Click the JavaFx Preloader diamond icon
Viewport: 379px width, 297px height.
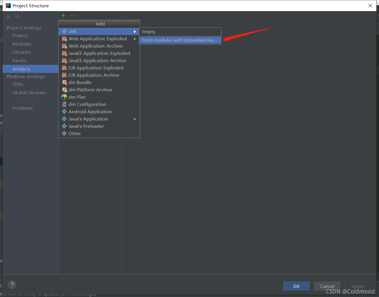[x=64, y=126]
